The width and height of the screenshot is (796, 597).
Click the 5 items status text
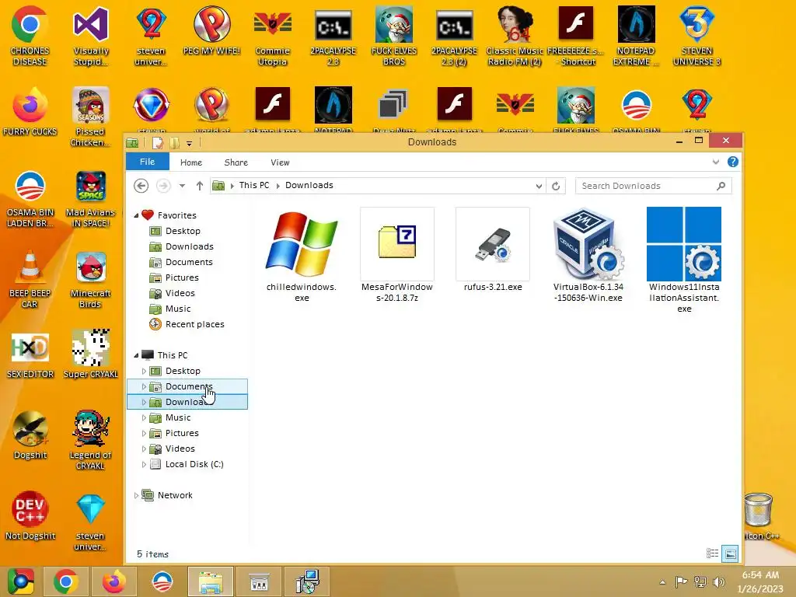pyautogui.click(x=153, y=554)
